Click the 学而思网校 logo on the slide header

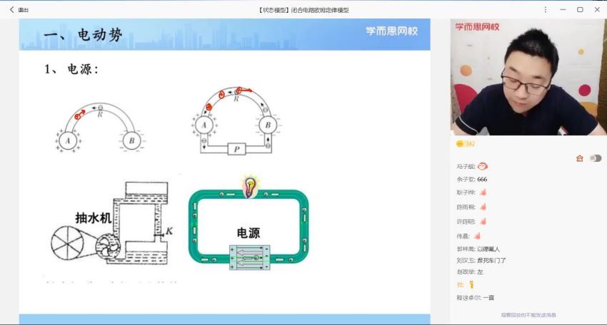[x=392, y=31]
